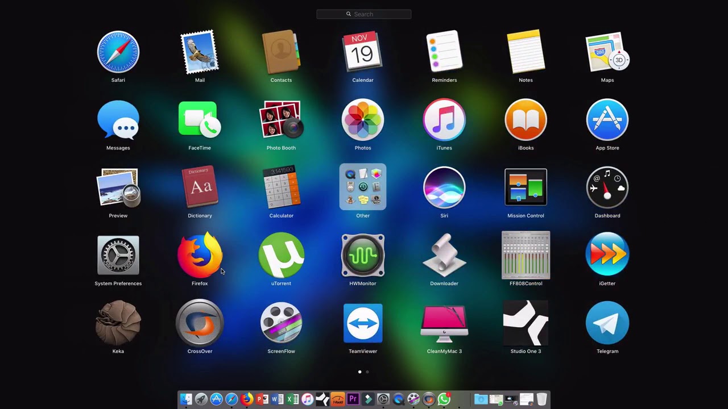728x409 pixels.
Task: Open CrossOver from the Launchpad grid
Action: coord(200,323)
